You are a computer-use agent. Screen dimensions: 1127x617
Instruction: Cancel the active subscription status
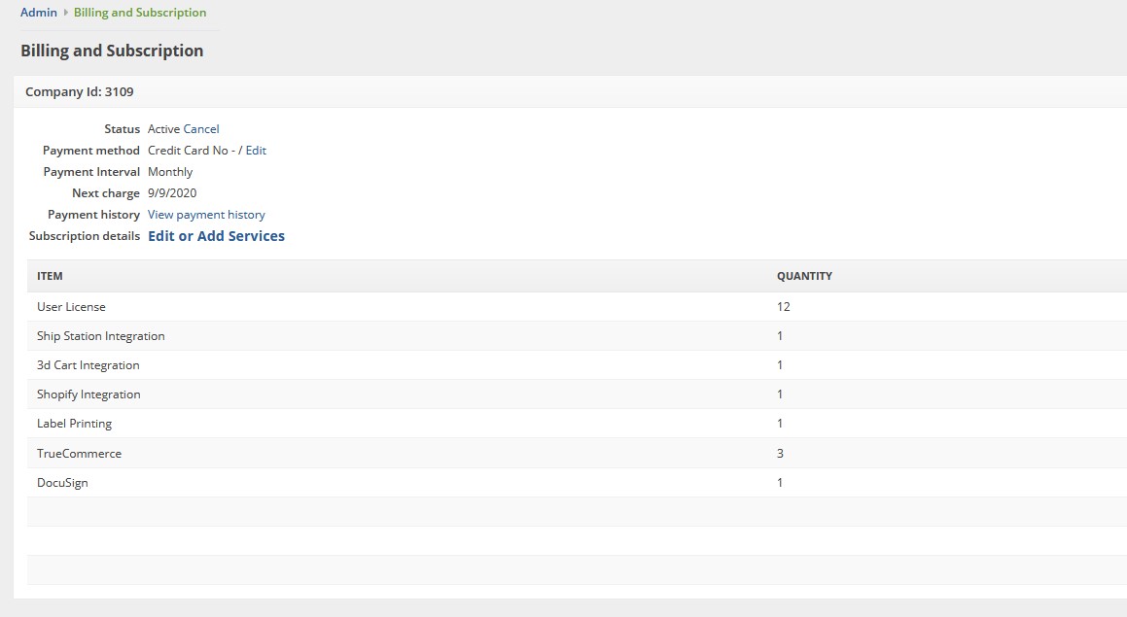(x=201, y=129)
